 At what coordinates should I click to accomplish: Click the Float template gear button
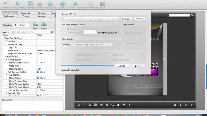(x=16, y=25)
